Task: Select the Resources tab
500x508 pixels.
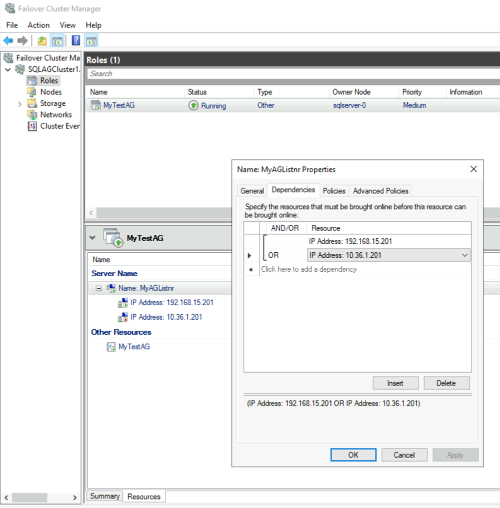Action: [144, 497]
